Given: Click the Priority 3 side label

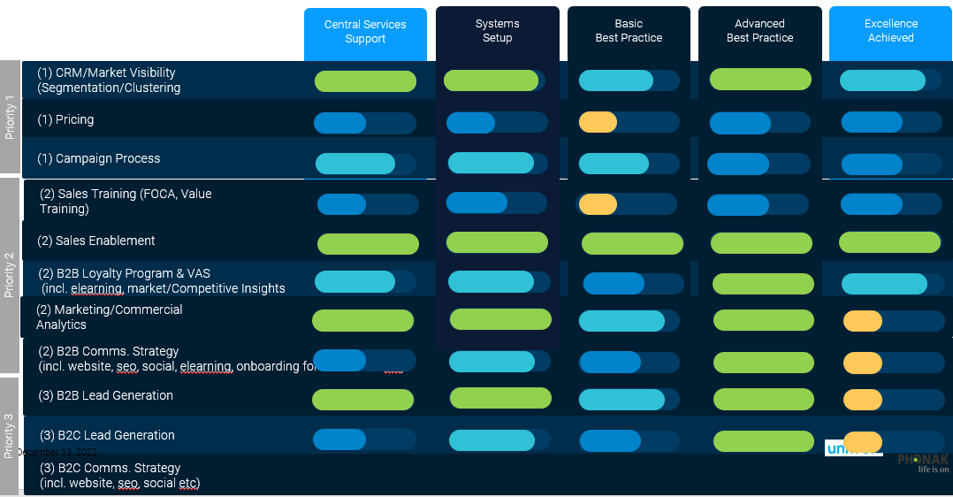Looking at the screenshot, I should [10, 435].
